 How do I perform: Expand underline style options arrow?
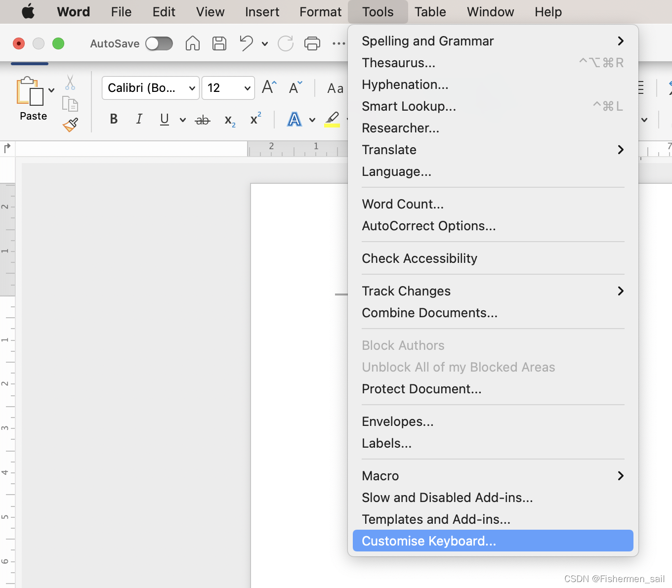coord(183,120)
